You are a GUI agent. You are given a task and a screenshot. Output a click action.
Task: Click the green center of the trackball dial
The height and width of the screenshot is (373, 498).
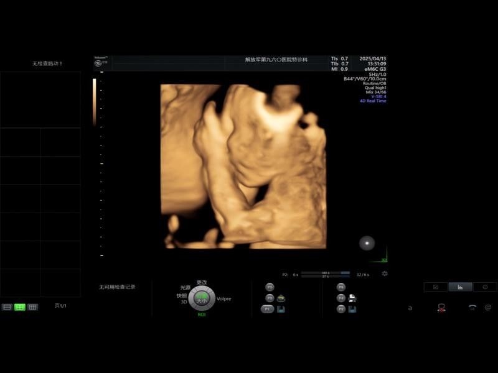click(x=202, y=298)
